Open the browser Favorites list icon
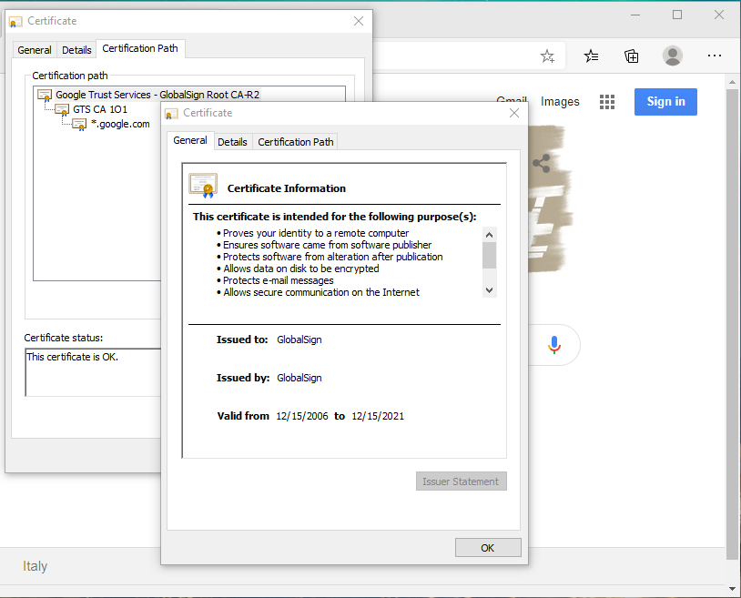Viewport: 741px width, 598px height. pyautogui.click(x=591, y=56)
